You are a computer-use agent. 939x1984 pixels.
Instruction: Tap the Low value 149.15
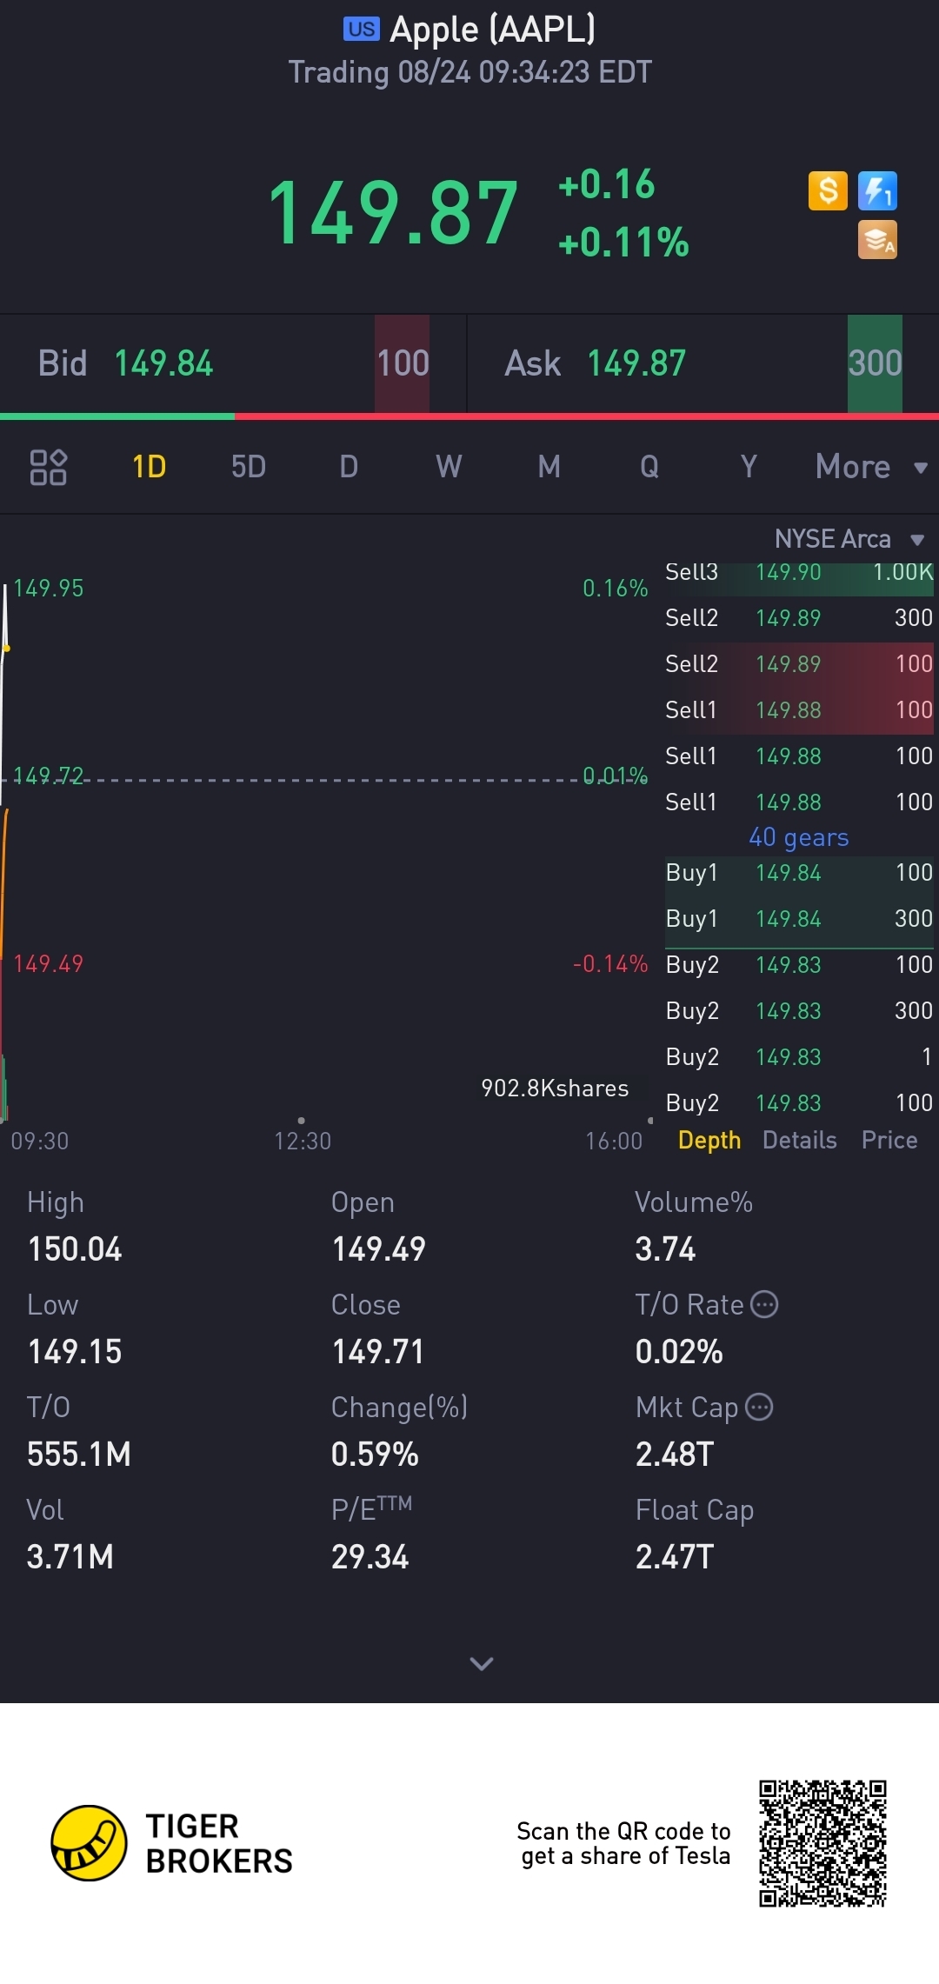coord(75,1352)
